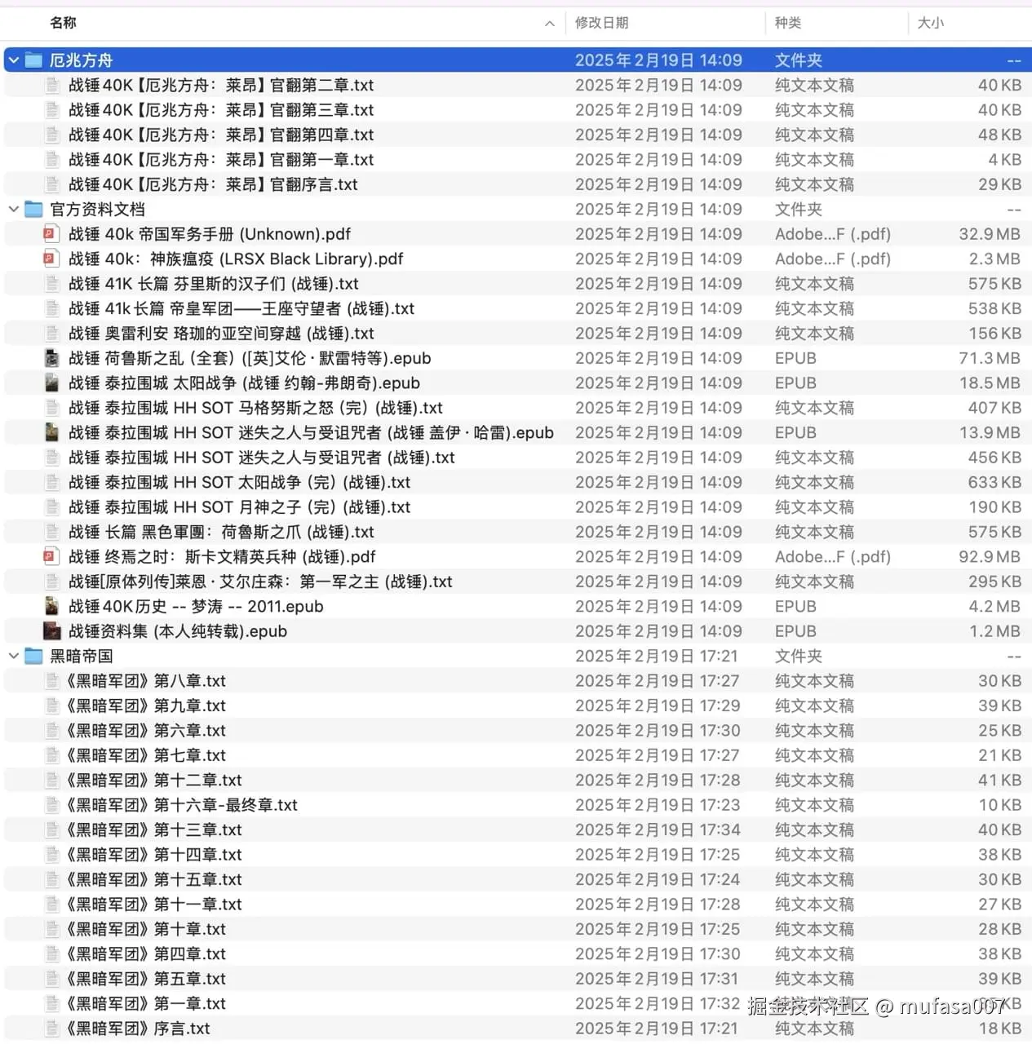
Task: Click date 2025年2月19日 17:34
Action: (658, 830)
